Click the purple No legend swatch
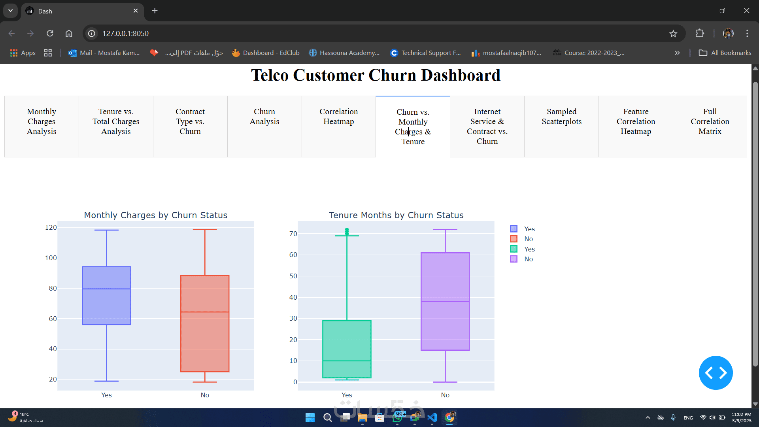Screen dimensions: 759x427 (x=514, y=259)
